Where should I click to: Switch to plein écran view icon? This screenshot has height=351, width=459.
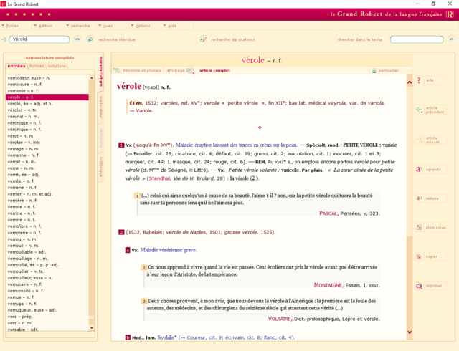pyautogui.click(x=419, y=227)
